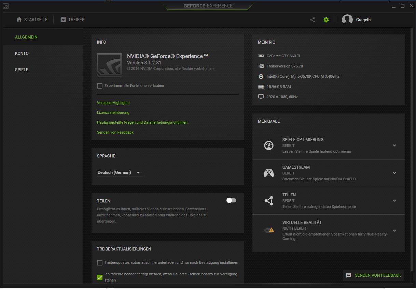Toggle the Teilen switch on
This screenshot has width=416, height=289.
pyautogui.click(x=231, y=200)
